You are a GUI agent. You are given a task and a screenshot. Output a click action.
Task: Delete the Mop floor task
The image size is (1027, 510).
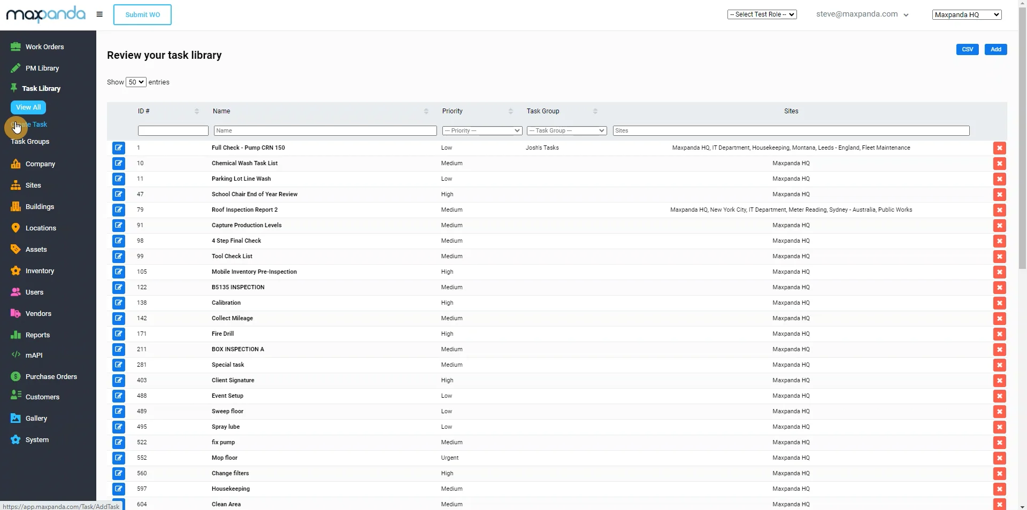click(1000, 458)
